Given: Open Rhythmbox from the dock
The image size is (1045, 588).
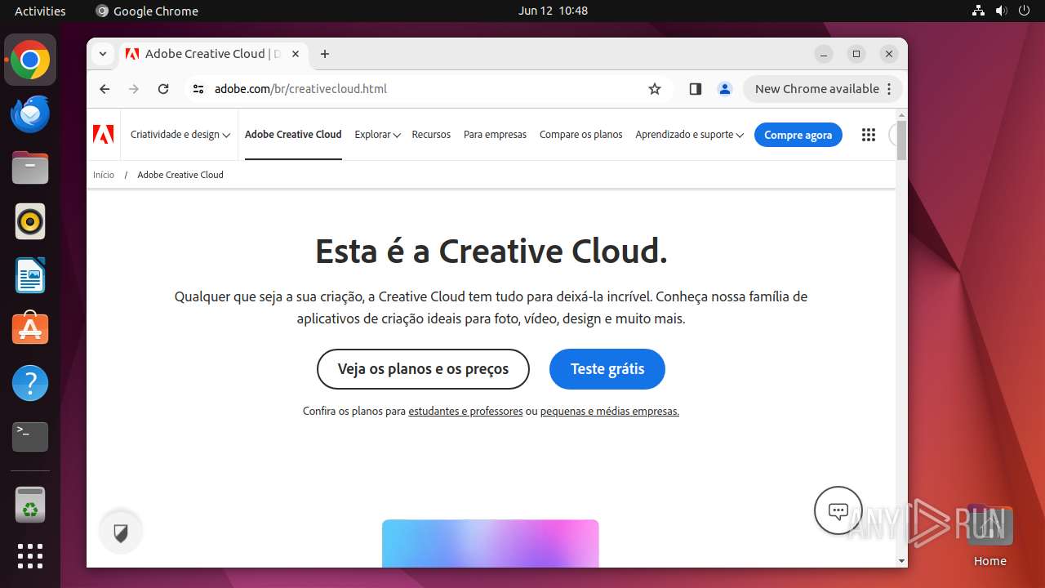Looking at the screenshot, I should (30, 221).
